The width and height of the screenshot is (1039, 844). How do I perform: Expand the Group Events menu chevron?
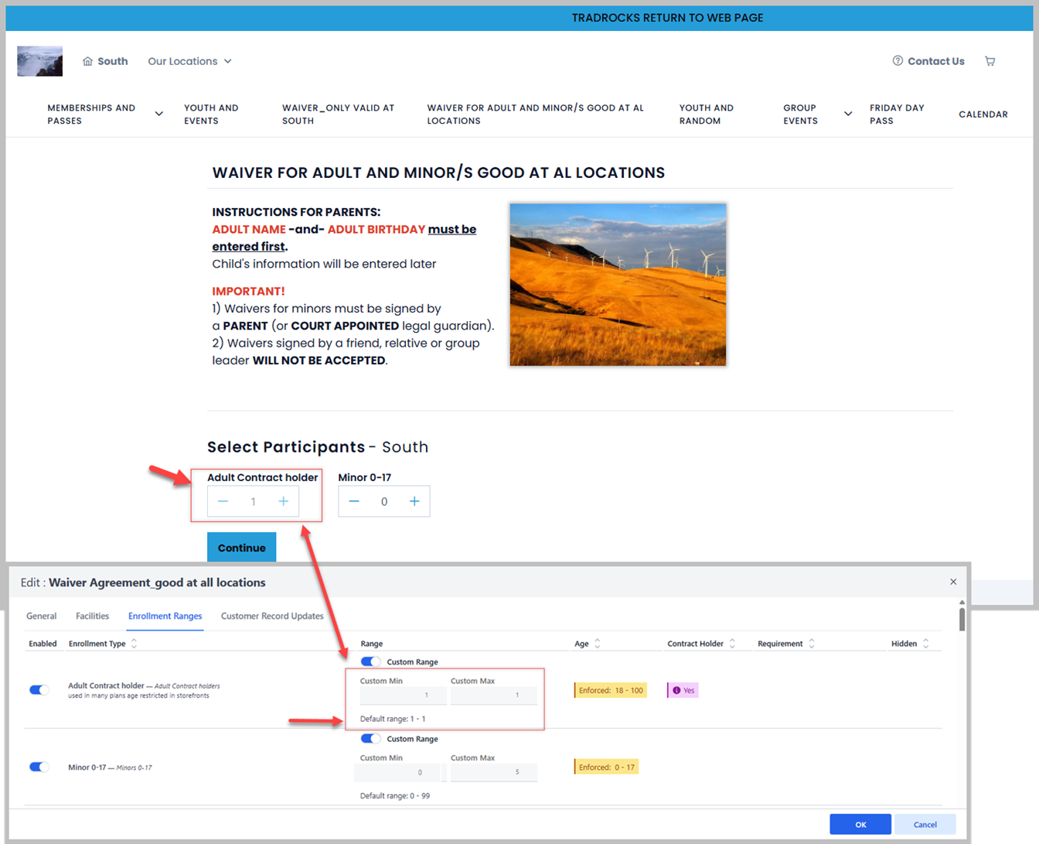pos(847,114)
